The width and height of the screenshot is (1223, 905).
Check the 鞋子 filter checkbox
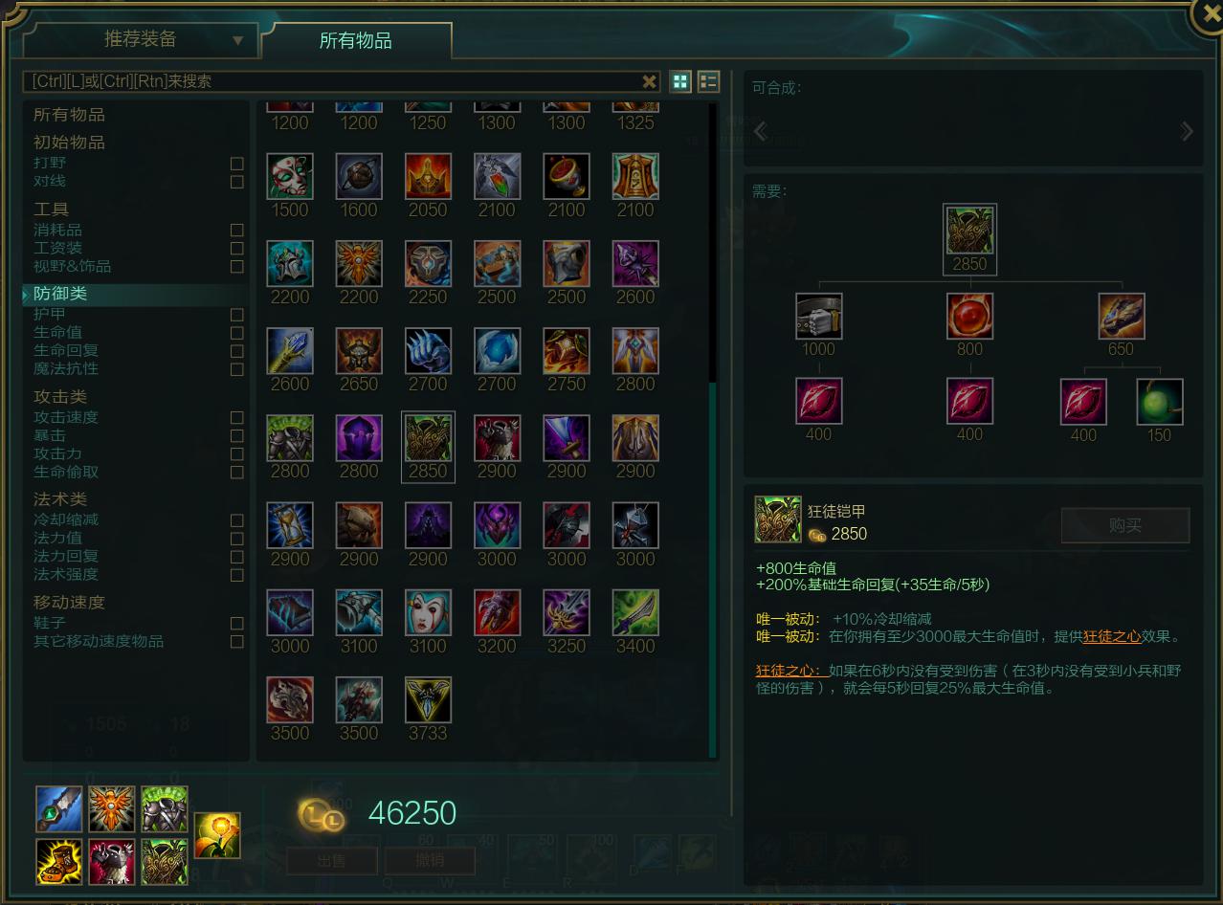pos(237,624)
